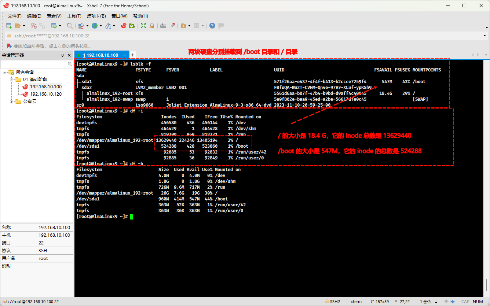The height and width of the screenshot is (306, 490).
Task: Open the Find magnifier tool
Action: pos(69,26)
